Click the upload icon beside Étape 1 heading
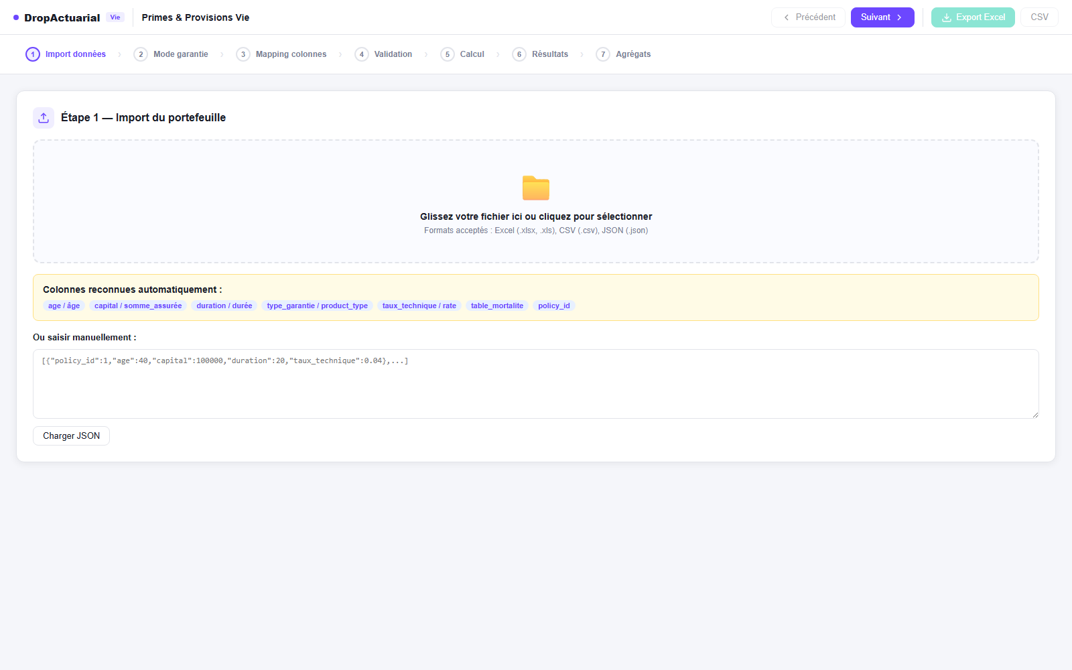Image resolution: width=1072 pixels, height=670 pixels. click(x=44, y=118)
